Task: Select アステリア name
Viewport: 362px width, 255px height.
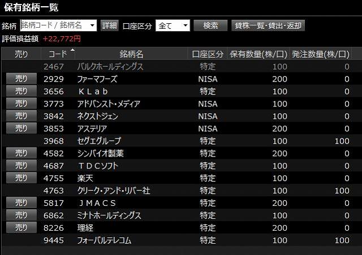Action: [92, 128]
